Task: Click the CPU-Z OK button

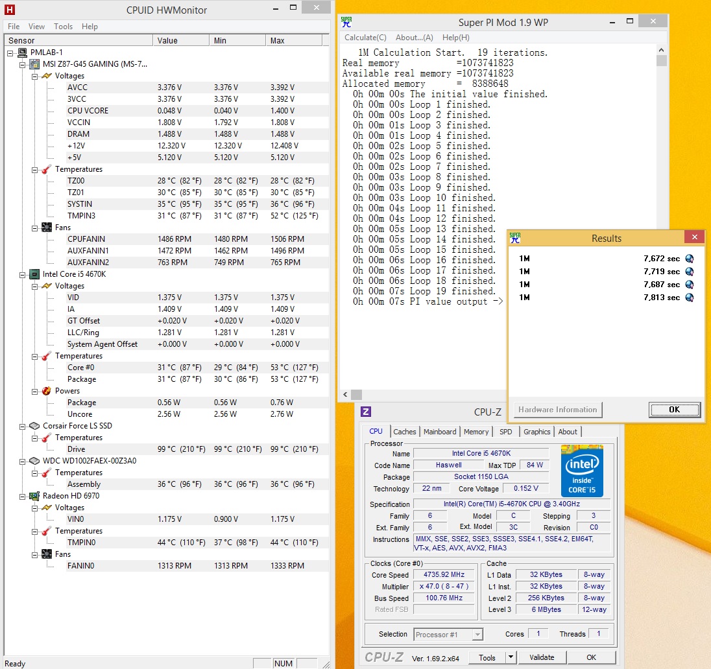Action: point(591,657)
